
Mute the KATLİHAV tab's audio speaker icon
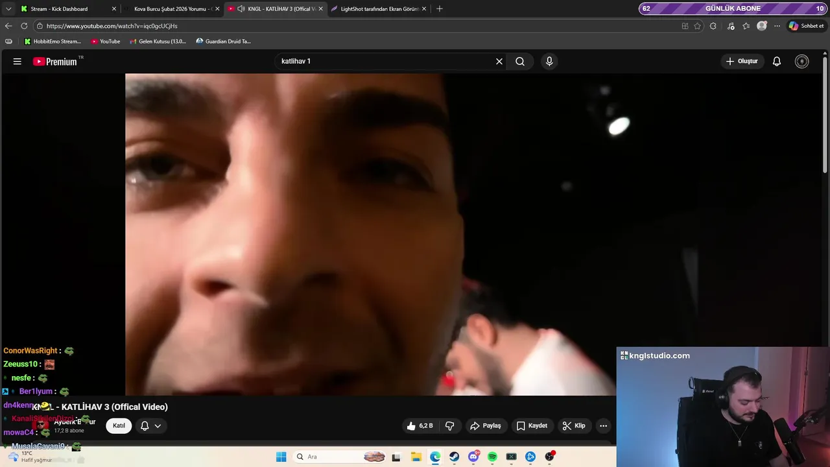point(241,9)
